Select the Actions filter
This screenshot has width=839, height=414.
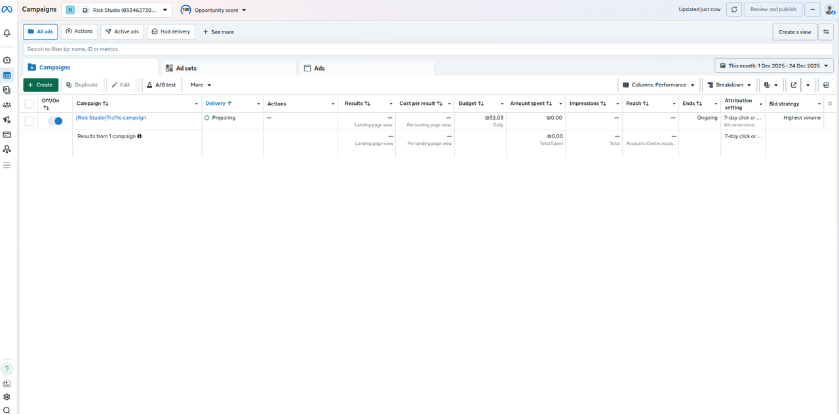(79, 31)
